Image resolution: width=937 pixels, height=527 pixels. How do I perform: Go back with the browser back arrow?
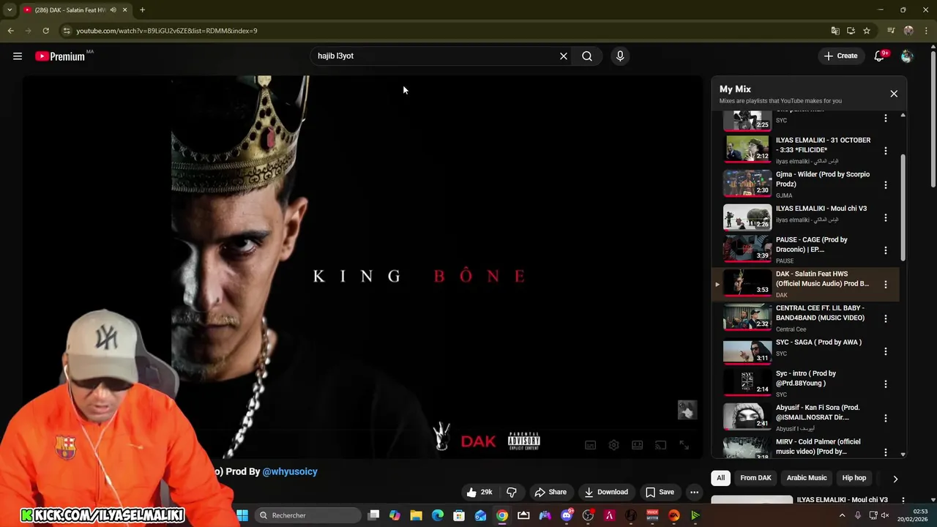[x=10, y=31]
